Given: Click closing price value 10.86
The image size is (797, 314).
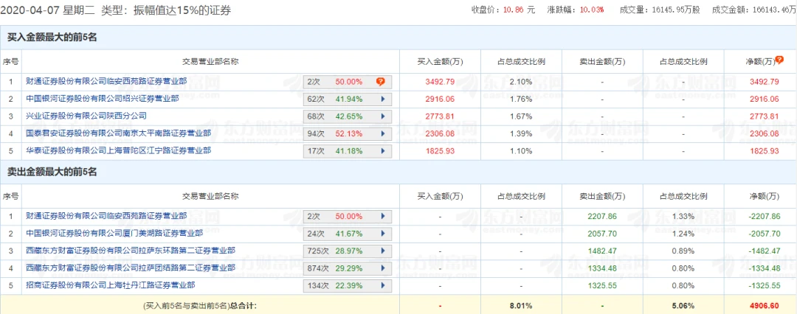Looking at the screenshot, I should [512, 10].
